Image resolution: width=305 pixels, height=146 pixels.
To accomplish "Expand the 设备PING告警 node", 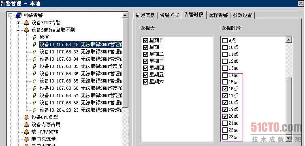I will click(19, 23).
